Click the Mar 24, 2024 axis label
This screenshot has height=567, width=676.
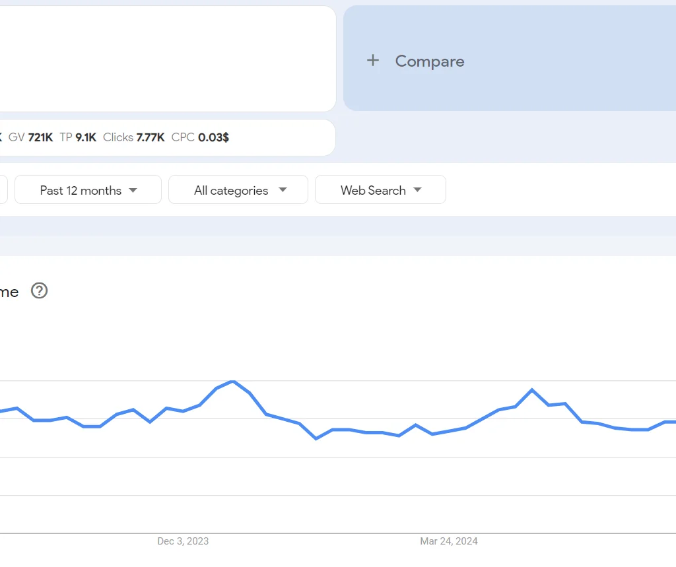click(449, 541)
